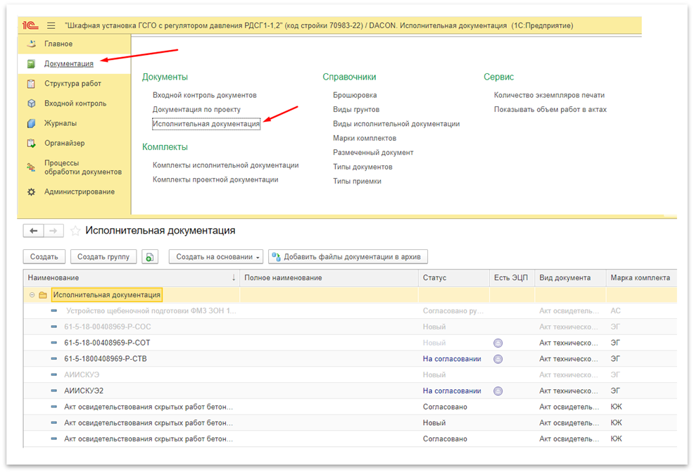The width and height of the screenshot is (694, 473).
Task: Add page to favorites with star icon
Action: 75,231
